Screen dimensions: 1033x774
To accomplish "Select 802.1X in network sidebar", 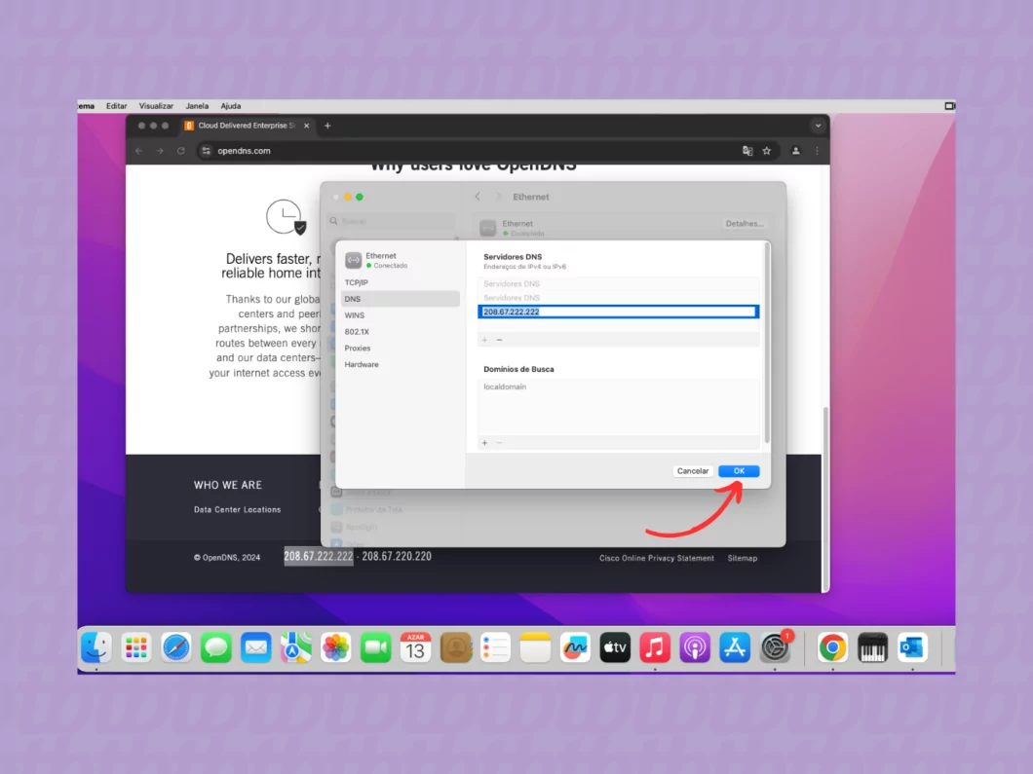I will point(400,332).
